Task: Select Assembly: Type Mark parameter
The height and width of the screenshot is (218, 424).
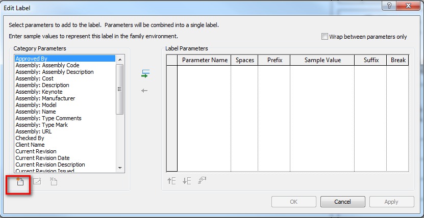Action: click(65, 125)
